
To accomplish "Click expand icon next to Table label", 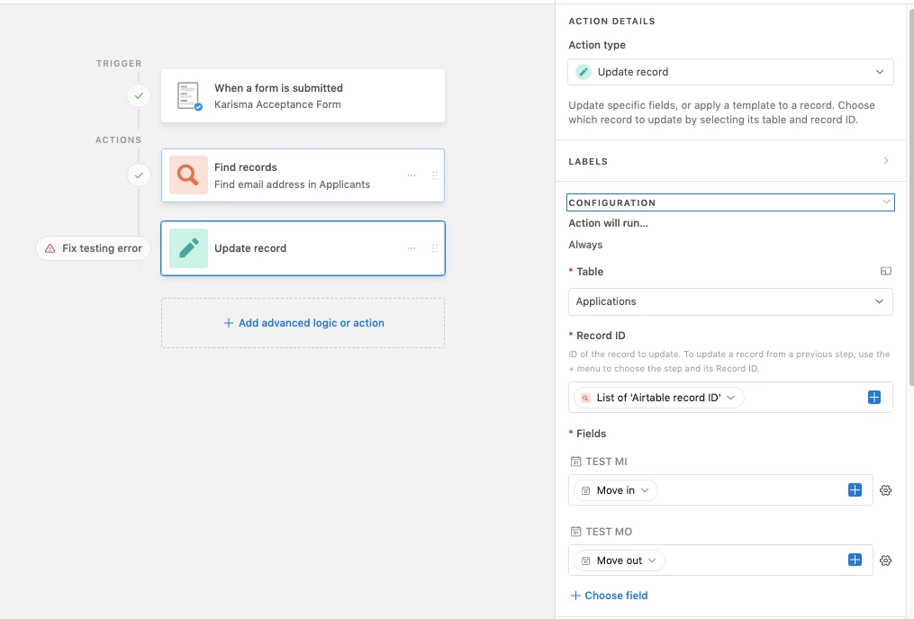I will [x=885, y=271].
